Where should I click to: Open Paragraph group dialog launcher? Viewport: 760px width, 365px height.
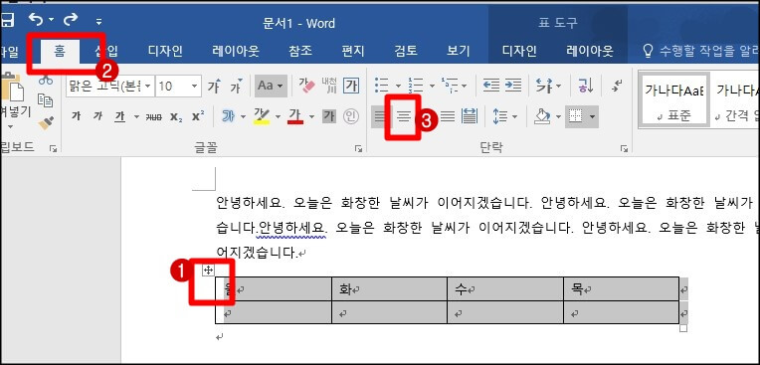pos(624,149)
